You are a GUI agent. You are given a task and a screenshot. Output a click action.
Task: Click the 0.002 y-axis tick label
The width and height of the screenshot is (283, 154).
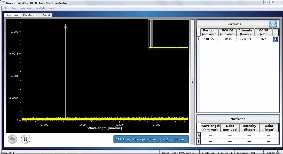coord(14,32)
